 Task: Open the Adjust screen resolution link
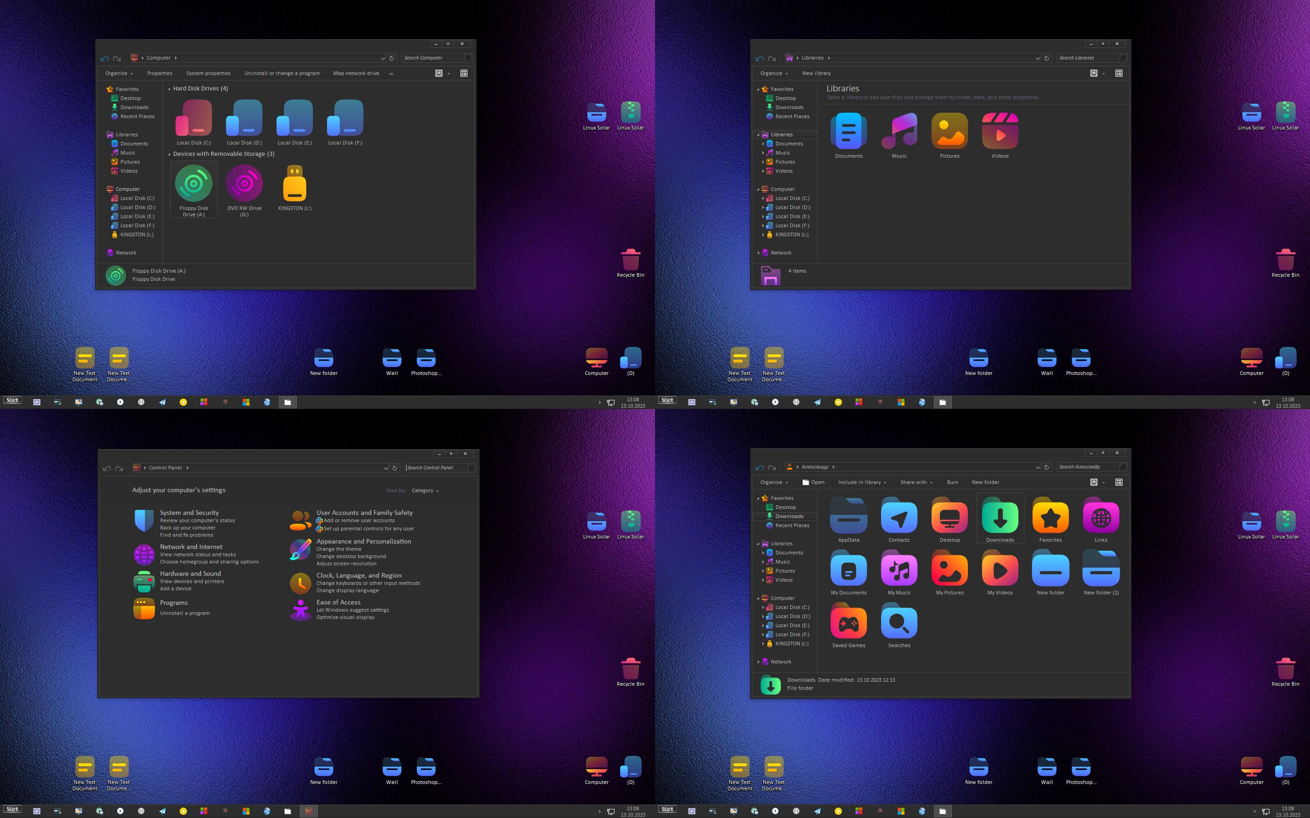[x=347, y=564]
